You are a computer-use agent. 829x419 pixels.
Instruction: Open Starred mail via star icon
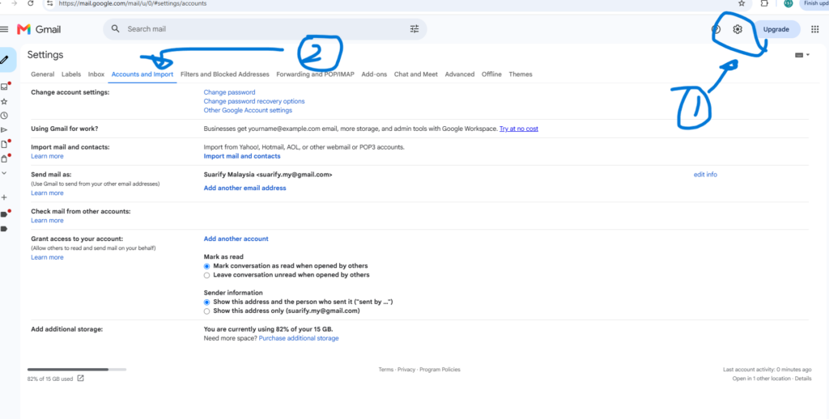tap(4, 101)
